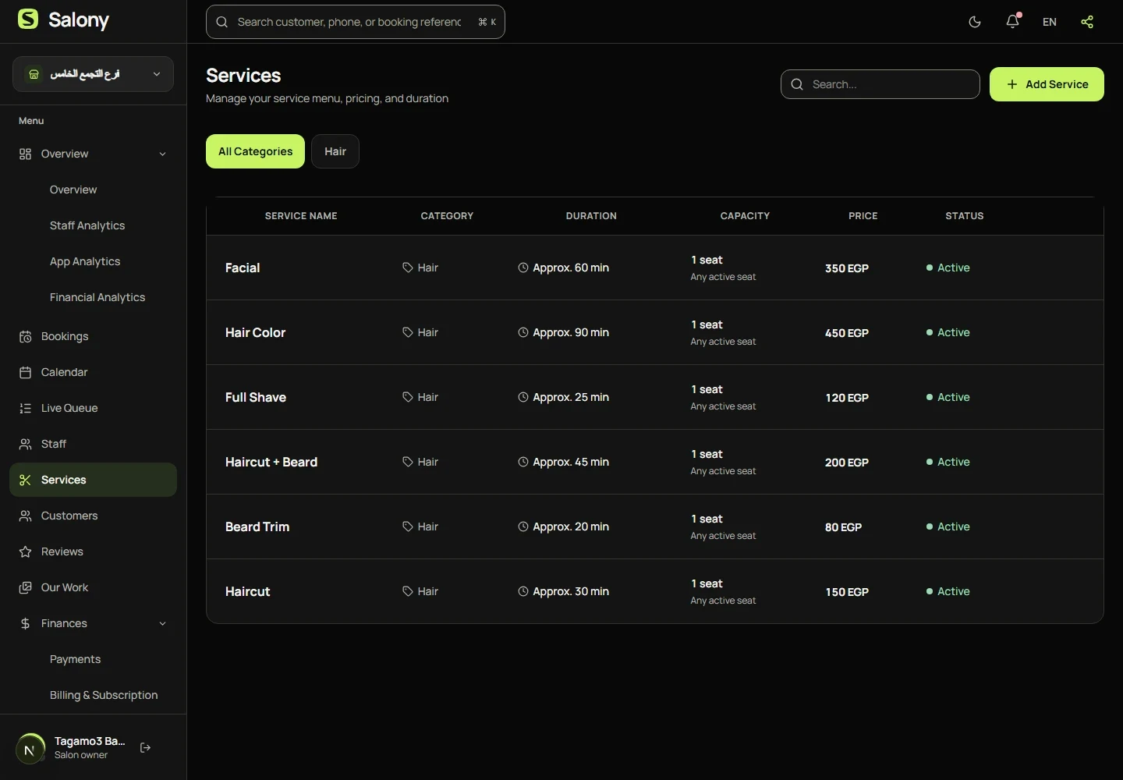Click the Full Shave service name
The width and height of the screenshot is (1123, 780).
256,397
